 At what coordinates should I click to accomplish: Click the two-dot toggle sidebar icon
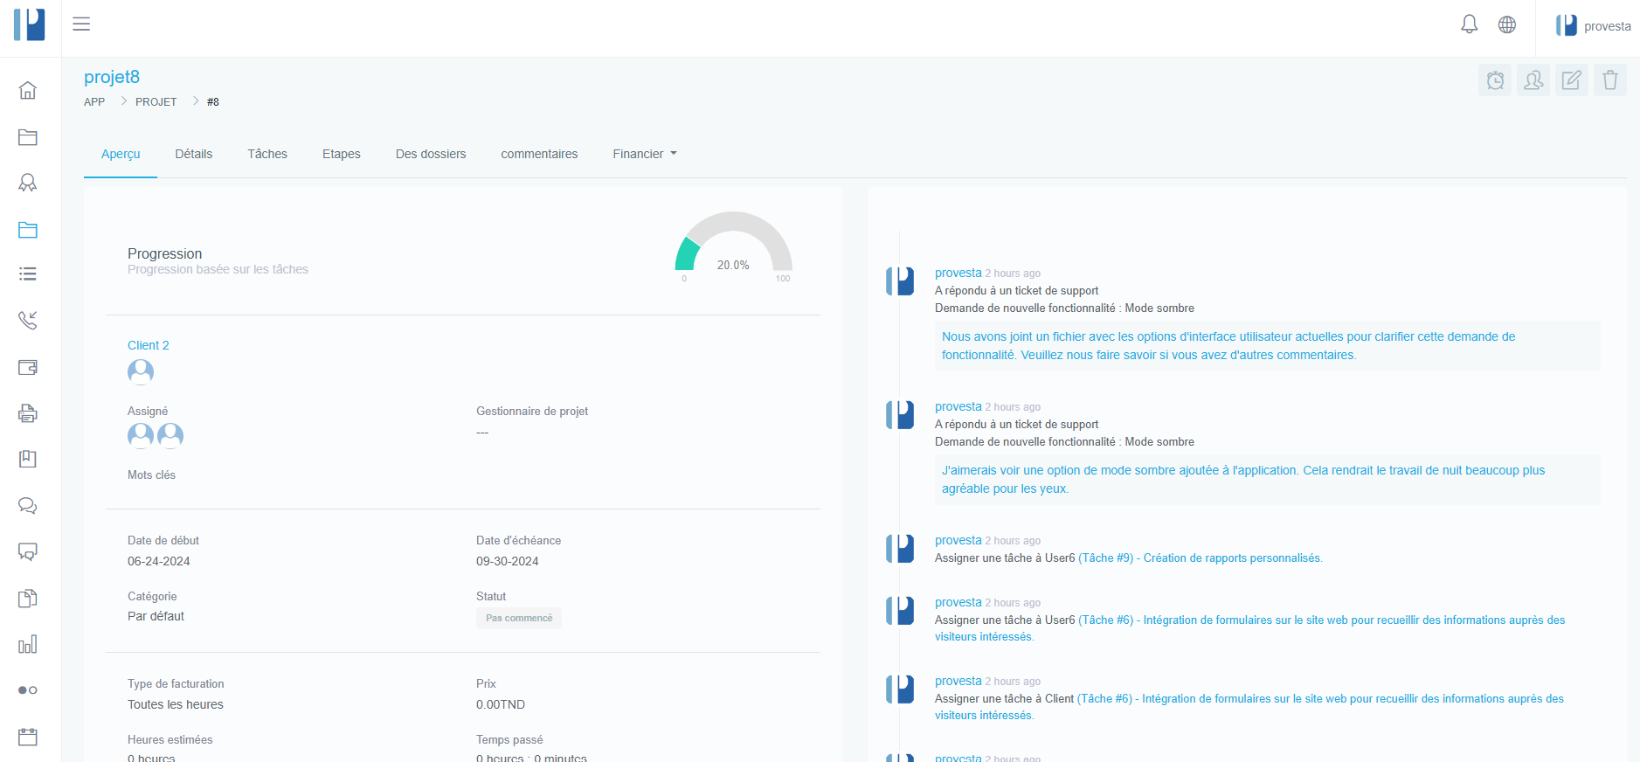pos(28,690)
